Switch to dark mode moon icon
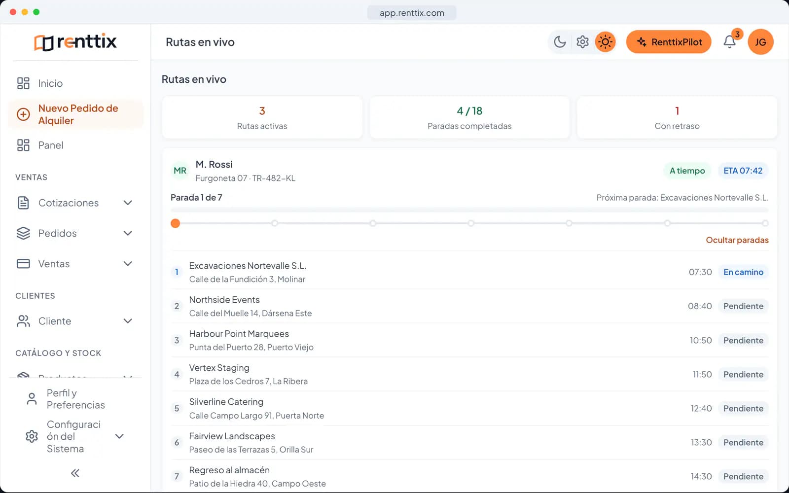 tap(560, 42)
